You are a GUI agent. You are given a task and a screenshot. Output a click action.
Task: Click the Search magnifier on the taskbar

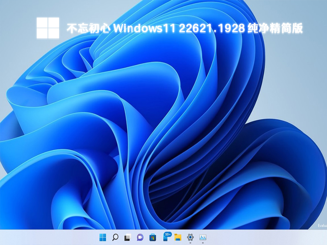coord(115,237)
